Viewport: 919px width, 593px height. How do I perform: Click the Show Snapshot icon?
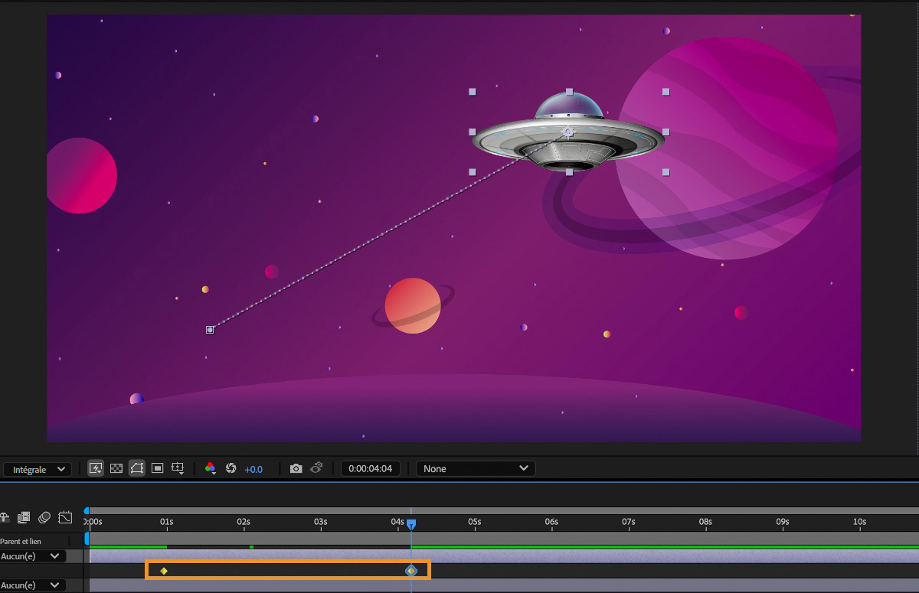[x=316, y=468]
